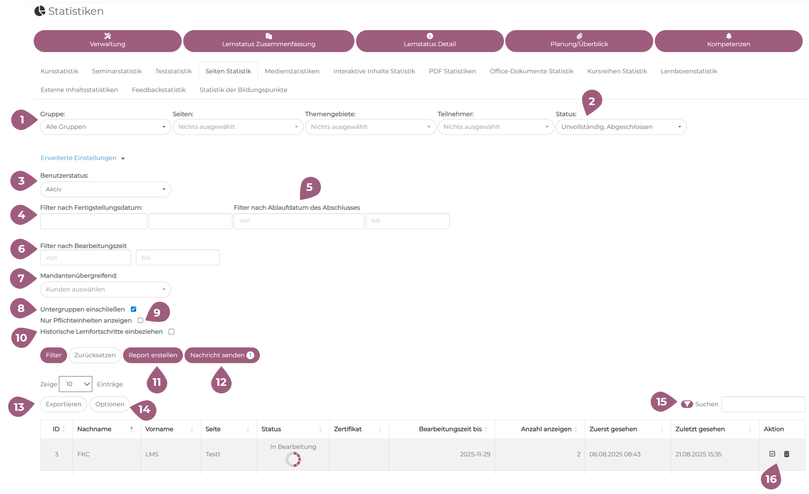This screenshot has height=494, width=809.
Task: Sort table by Nachname column arrows
Action: pos(131,429)
